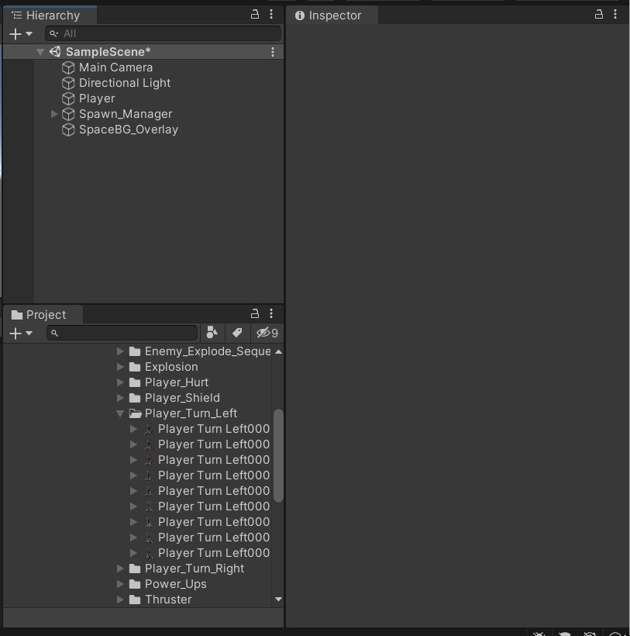Expand the Thruster folder
The image size is (630, 636).
click(x=120, y=600)
